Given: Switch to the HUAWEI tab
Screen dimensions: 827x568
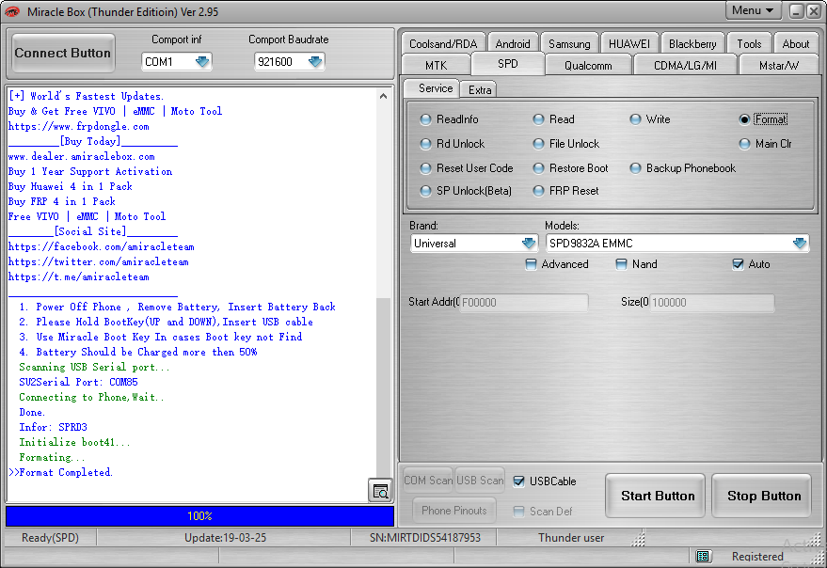Looking at the screenshot, I should [x=629, y=44].
